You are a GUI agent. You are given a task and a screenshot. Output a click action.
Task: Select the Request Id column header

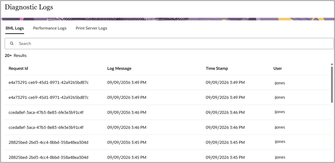click(18, 68)
